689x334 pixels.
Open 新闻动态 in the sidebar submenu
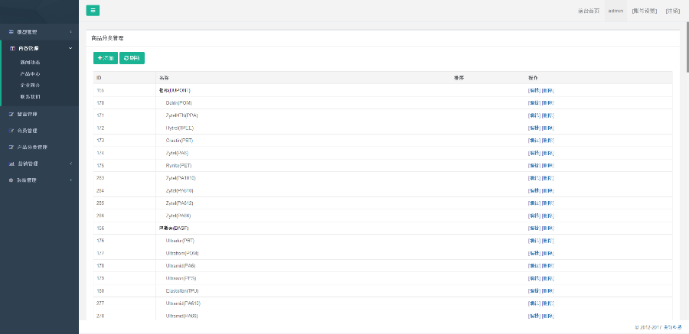click(31, 62)
